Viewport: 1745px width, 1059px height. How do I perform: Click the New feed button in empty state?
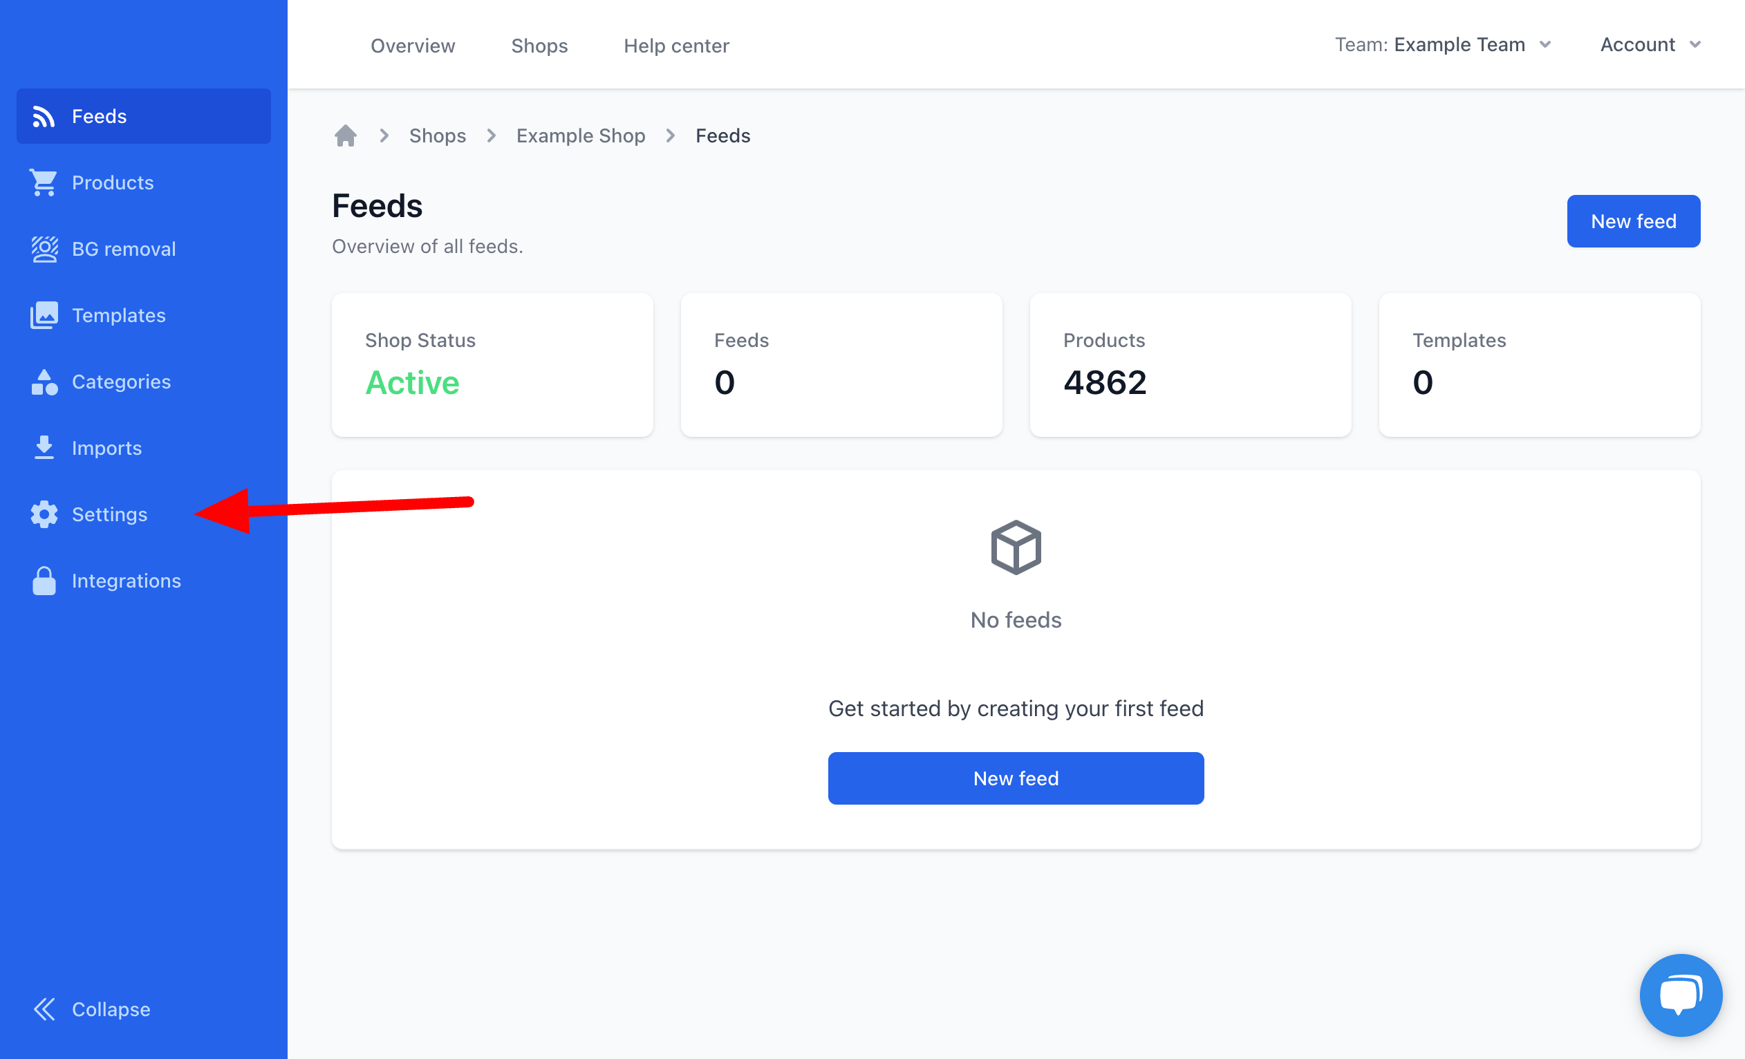(x=1016, y=778)
